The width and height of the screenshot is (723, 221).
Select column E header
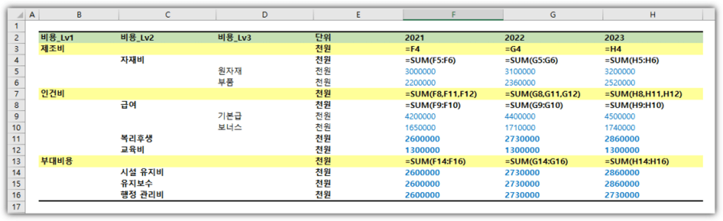point(358,15)
